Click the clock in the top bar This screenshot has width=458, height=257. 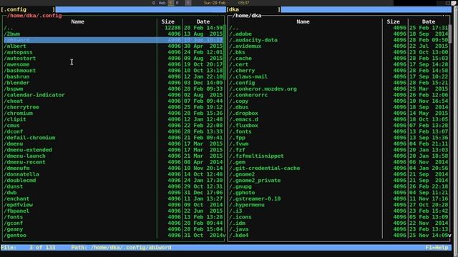[x=243, y=3]
